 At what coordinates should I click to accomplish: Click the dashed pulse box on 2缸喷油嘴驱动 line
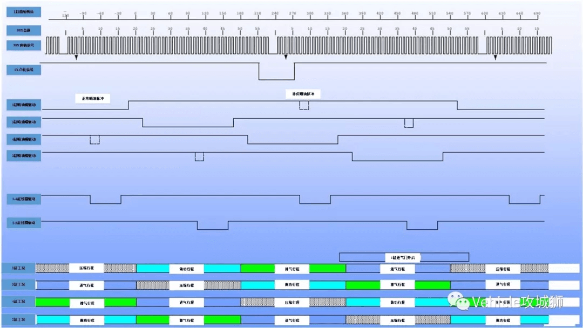tap(199, 156)
